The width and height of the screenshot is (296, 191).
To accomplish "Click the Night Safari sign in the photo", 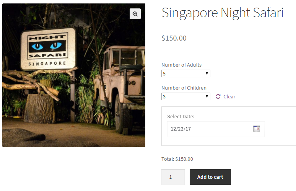I will (x=48, y=49).
